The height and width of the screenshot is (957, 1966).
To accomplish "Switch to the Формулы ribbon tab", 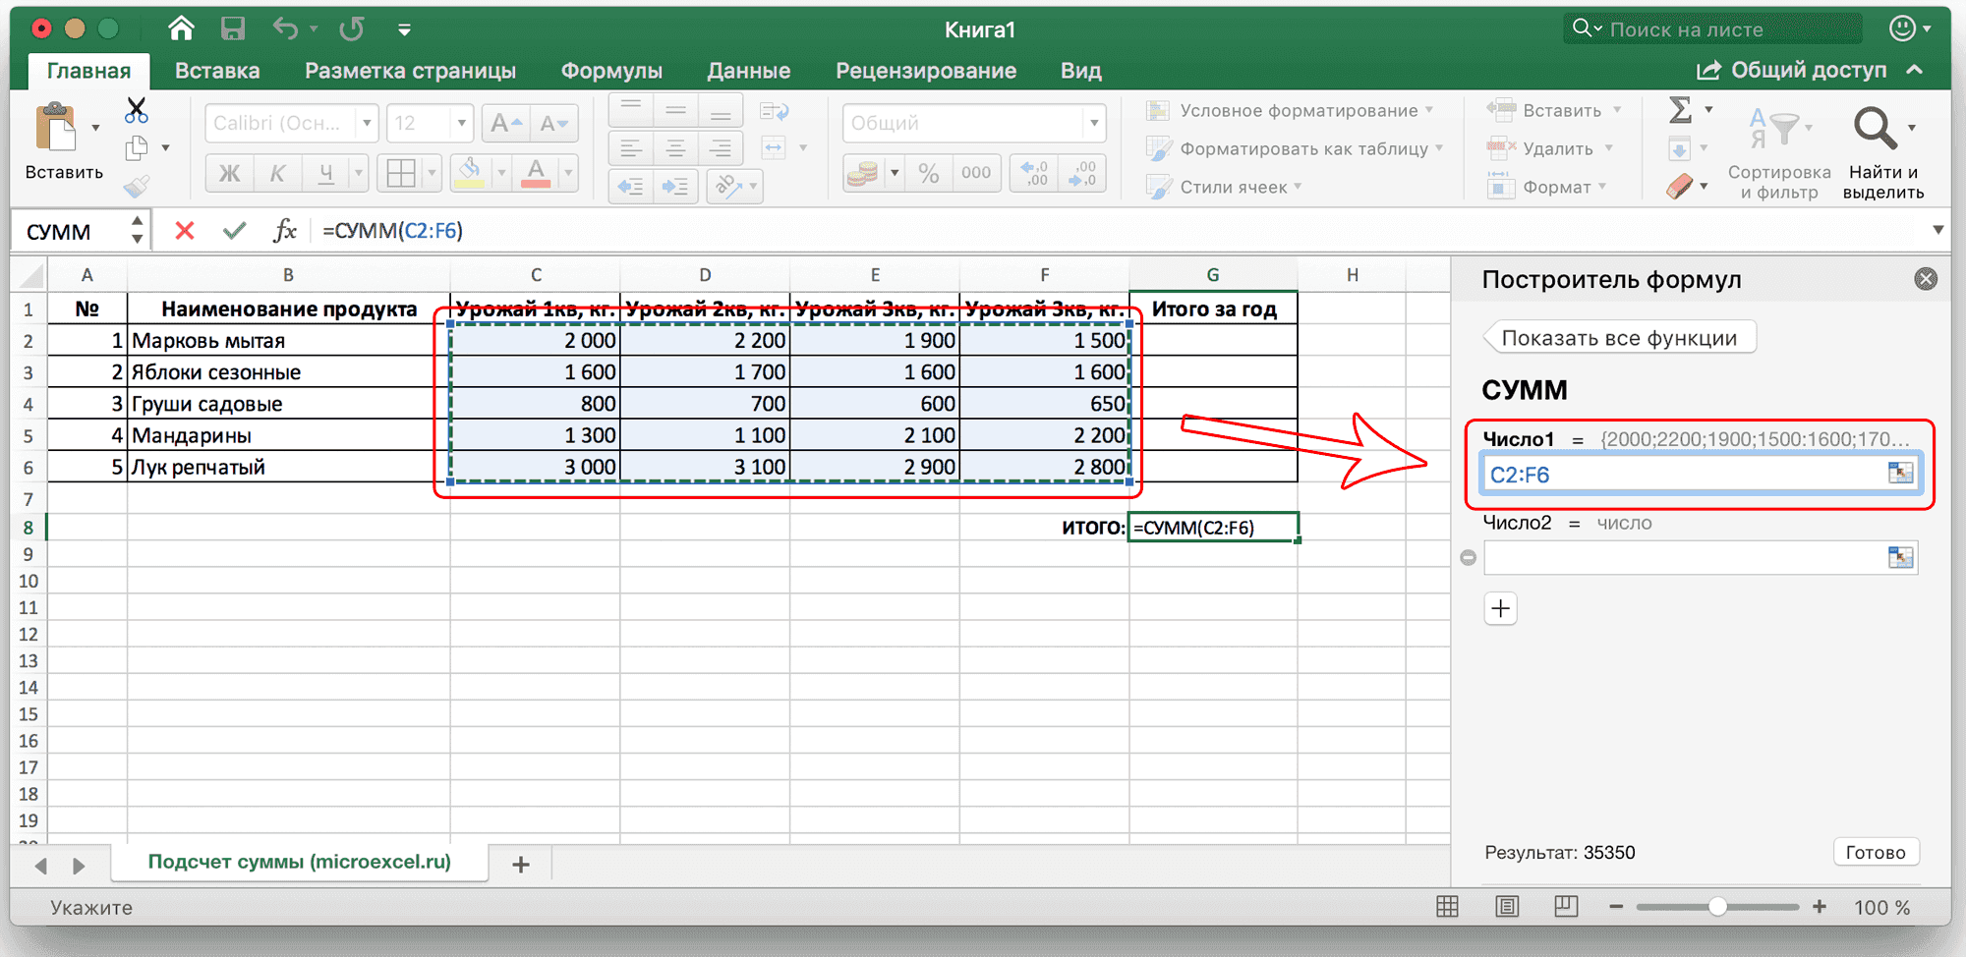I will point(610,70).
